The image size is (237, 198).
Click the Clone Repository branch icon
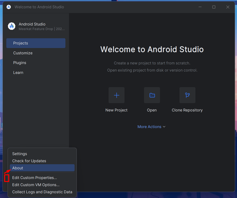(x=187, y=95)
